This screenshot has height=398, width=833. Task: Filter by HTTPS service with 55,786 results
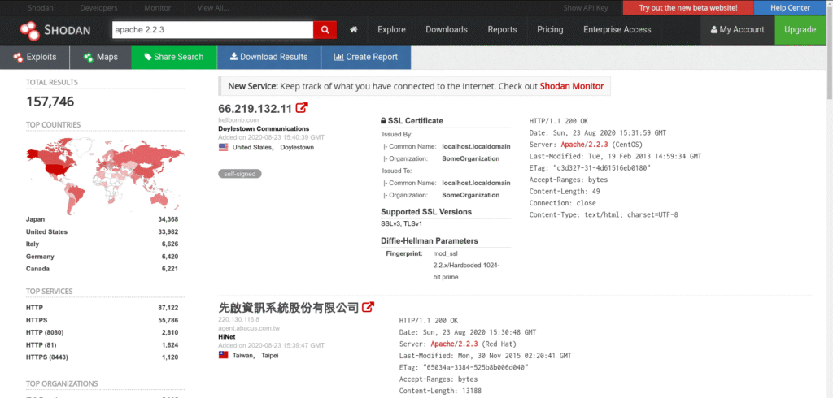click(102, 321)
